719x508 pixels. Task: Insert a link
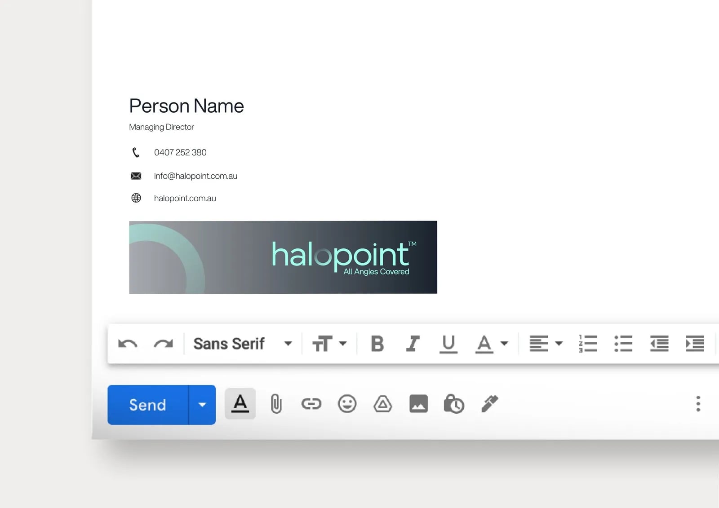tap(311, 404)
